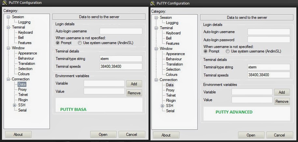Open Telnet category in right tree
The width and height of the screenshot is (298, 142).
[171, 95]
